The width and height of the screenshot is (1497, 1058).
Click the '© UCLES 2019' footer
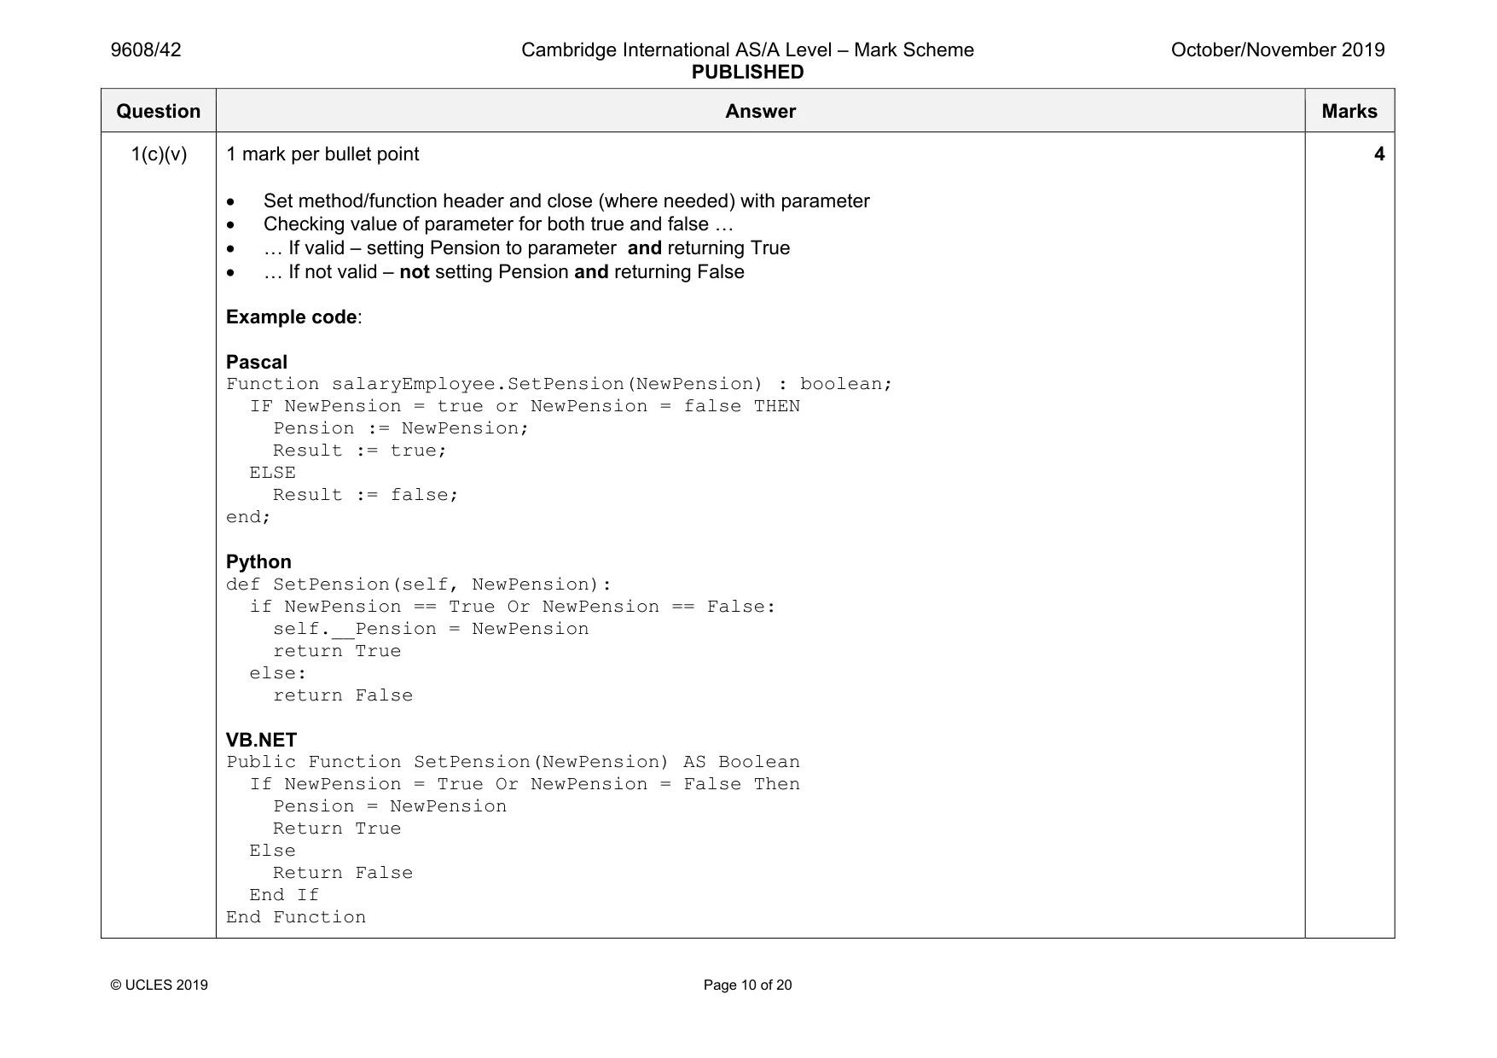point(160,985)
